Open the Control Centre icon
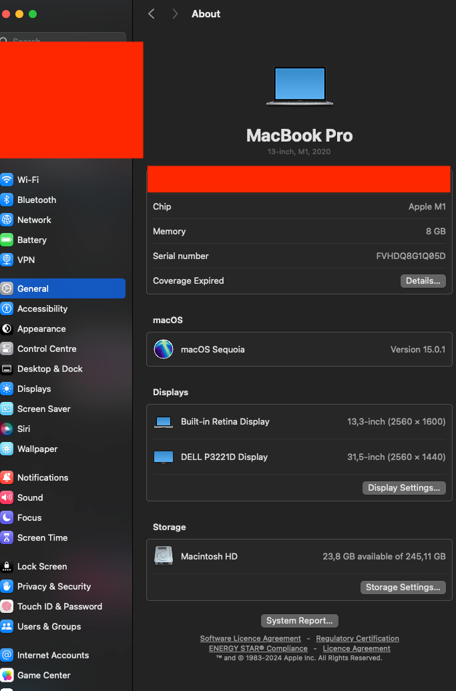 pos(7,349)
